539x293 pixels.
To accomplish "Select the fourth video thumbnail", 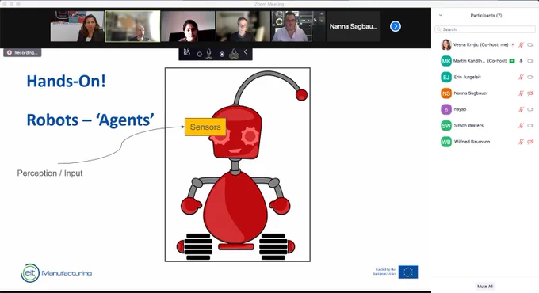I will [x=243, y=26].
